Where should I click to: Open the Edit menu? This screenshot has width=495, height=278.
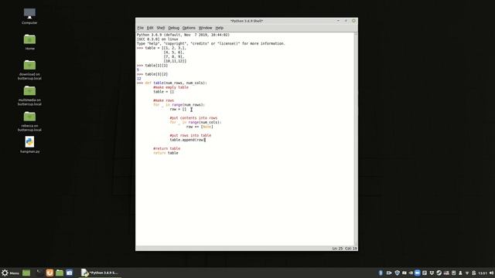[150, 28]
